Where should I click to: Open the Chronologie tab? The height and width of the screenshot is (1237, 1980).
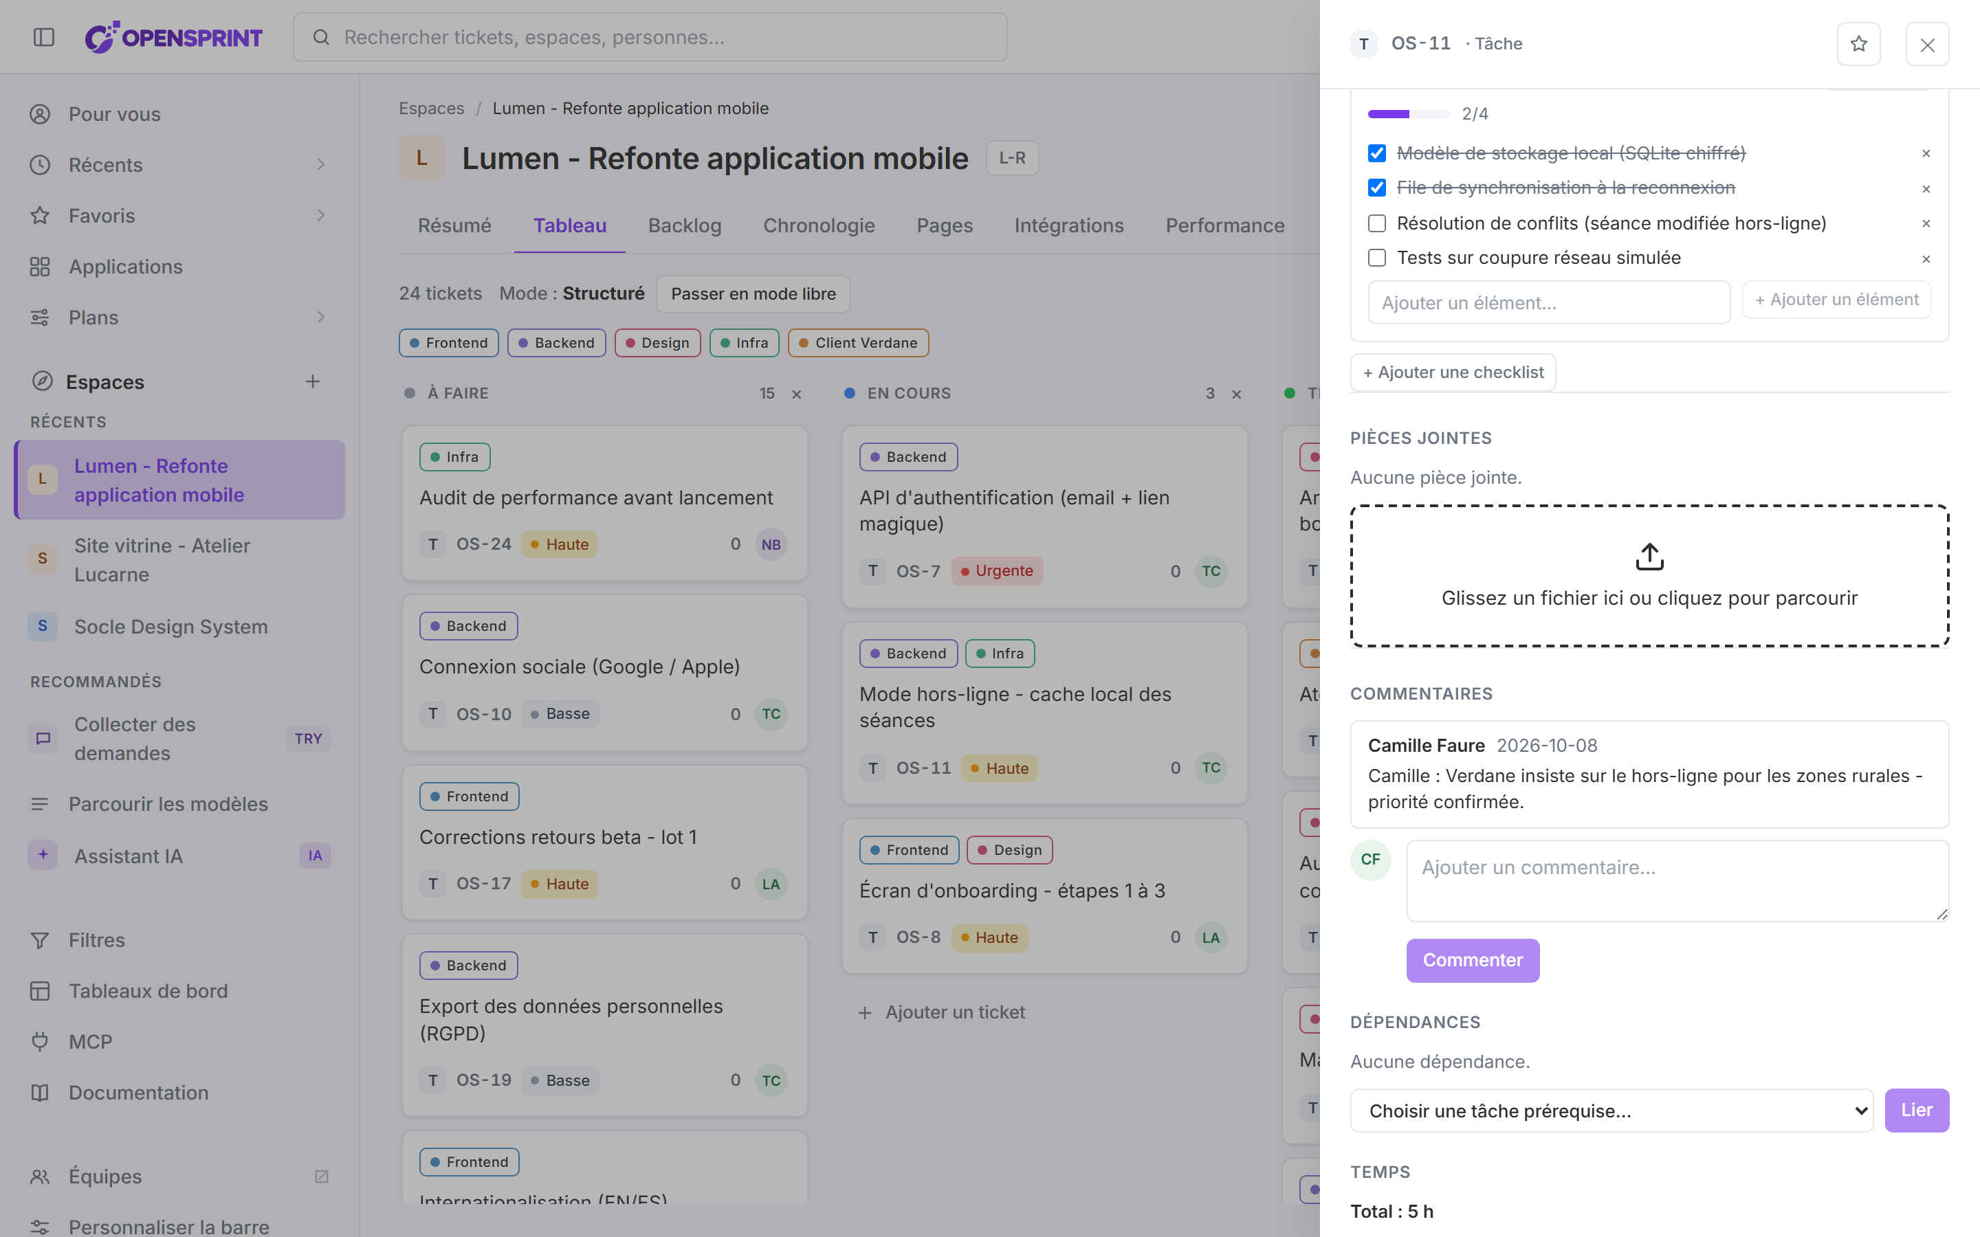point(818,226)
